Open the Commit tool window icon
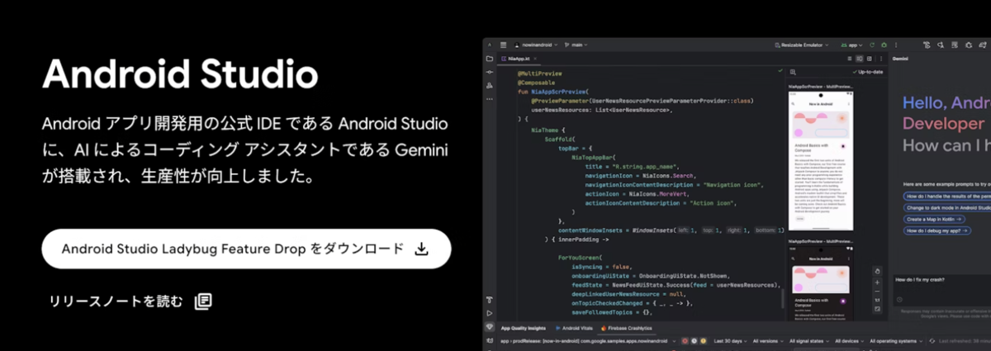991x351 pixels. (x=490, y=72)
